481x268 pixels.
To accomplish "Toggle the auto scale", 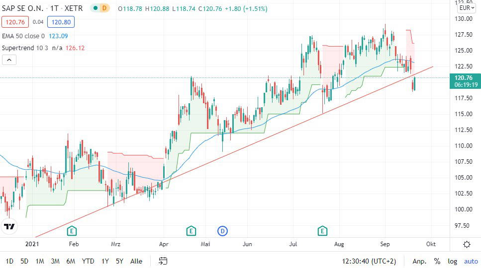I will (471, 261).
